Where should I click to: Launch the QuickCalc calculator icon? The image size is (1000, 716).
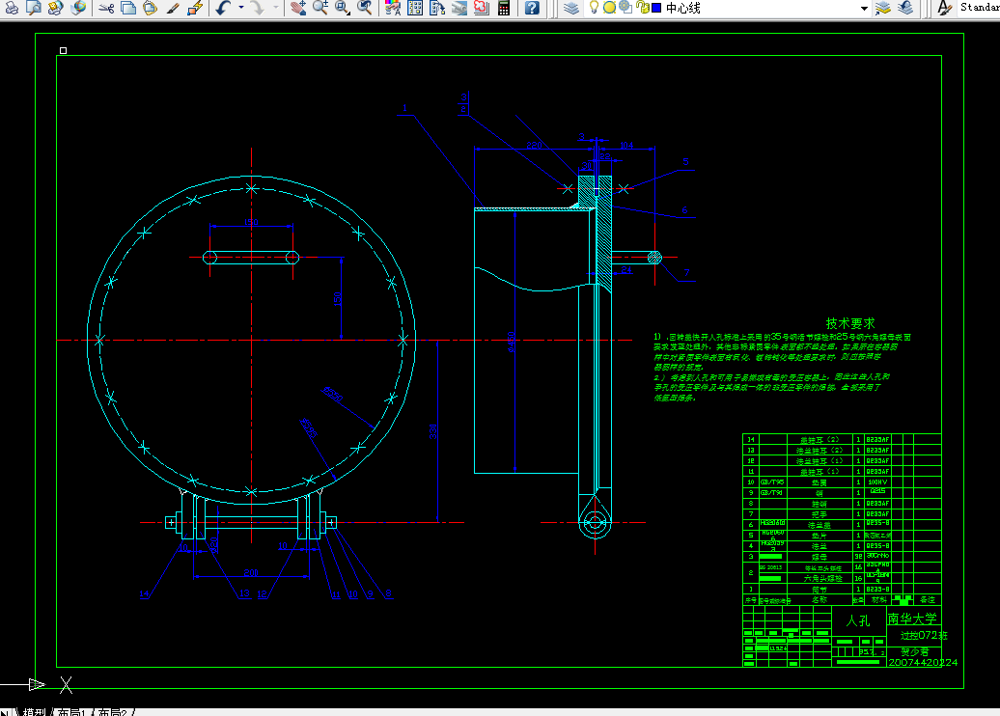point(504,8)
